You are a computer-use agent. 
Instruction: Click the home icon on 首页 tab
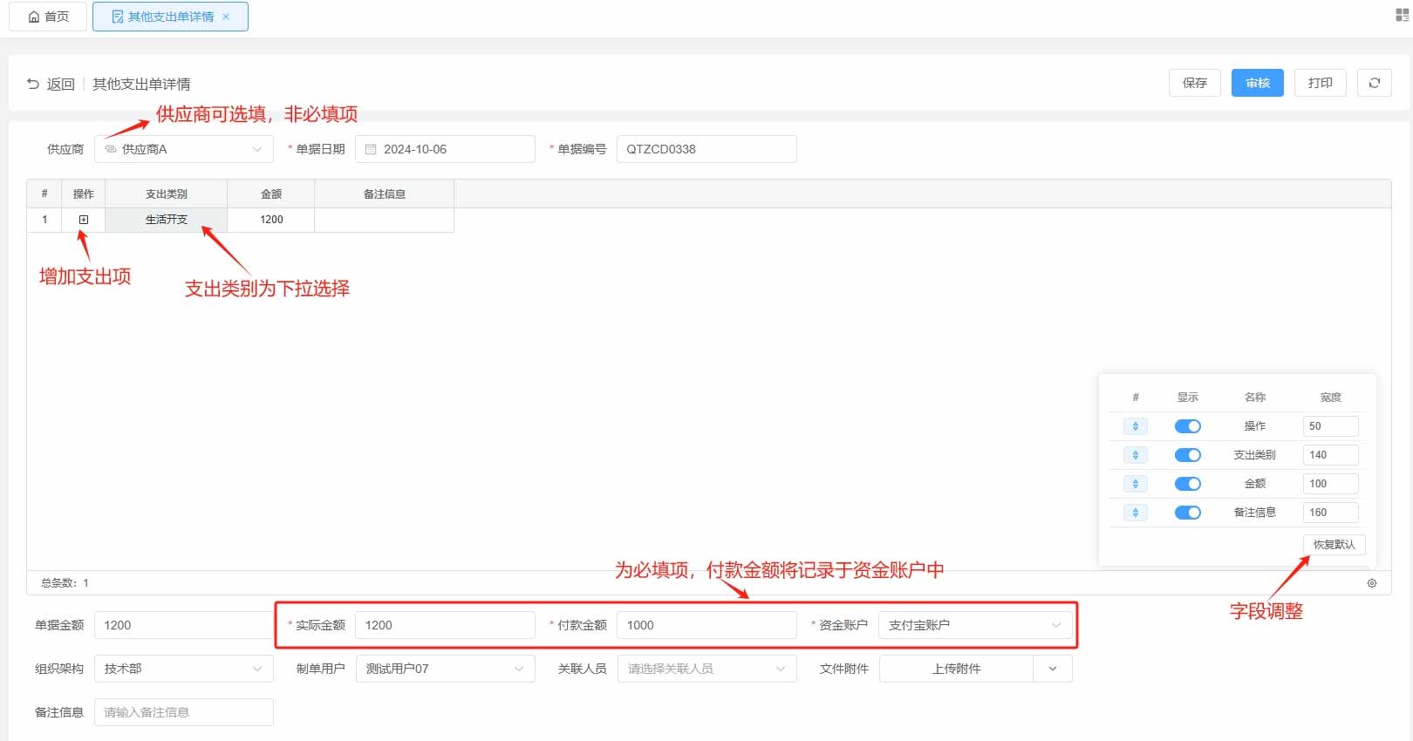click(34, 17)
